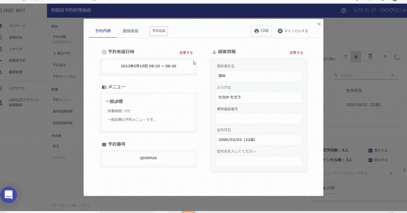Open 予約依頼 (リクエスト) submenu item
Image resolution: width=407 pixels, height=213 pixels.
(x=61, y=39)
